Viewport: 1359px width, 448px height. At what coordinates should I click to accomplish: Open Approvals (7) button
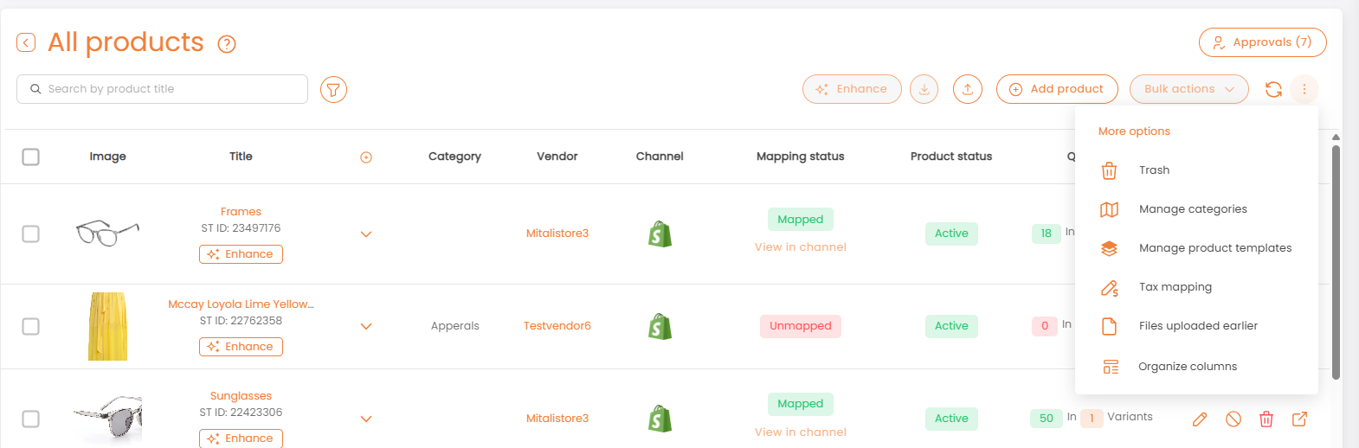tap(1263, 42)
